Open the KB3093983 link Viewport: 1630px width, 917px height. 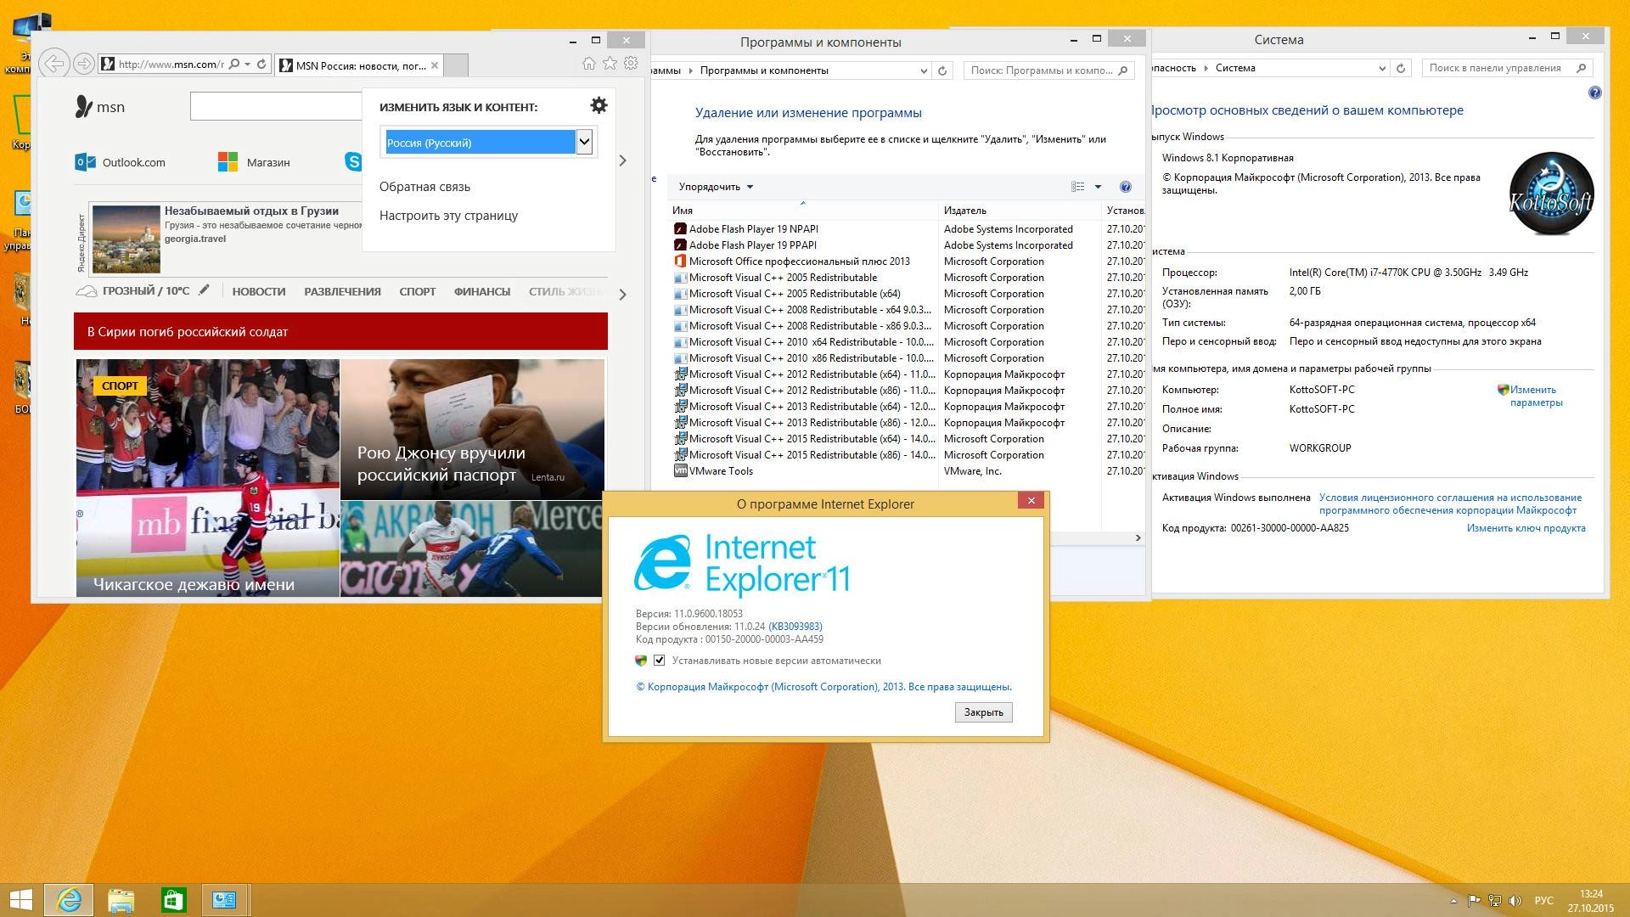click(x=795, y=627)
